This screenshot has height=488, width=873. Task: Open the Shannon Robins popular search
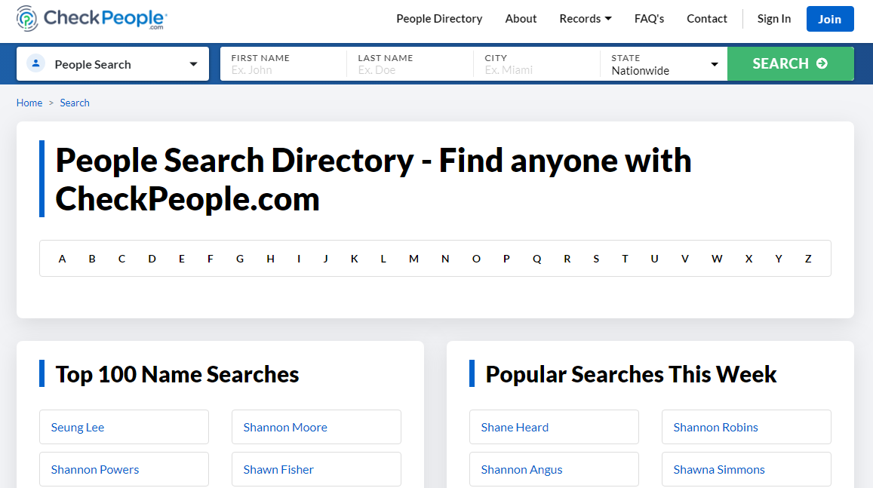pyautogui.click(x=746, y=428)
